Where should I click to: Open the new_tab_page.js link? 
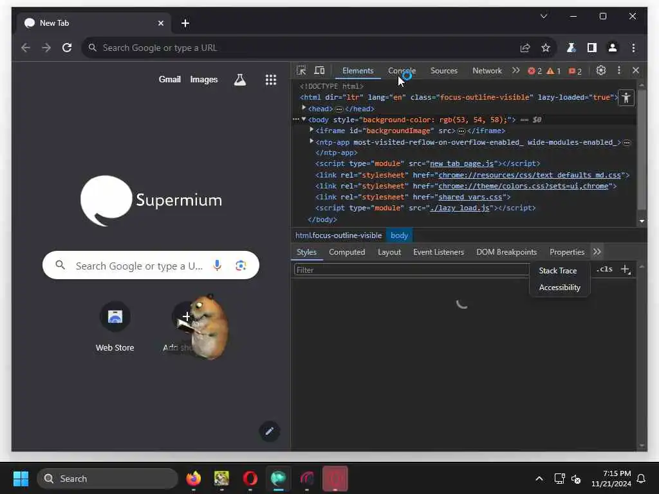coord(461,163)
